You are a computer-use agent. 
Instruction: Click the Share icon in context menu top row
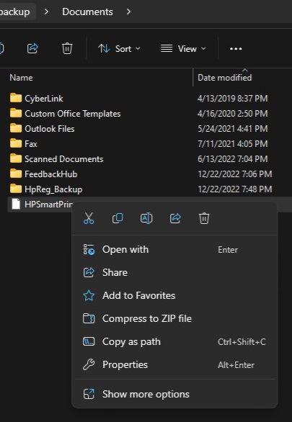[x=175, y=218]
